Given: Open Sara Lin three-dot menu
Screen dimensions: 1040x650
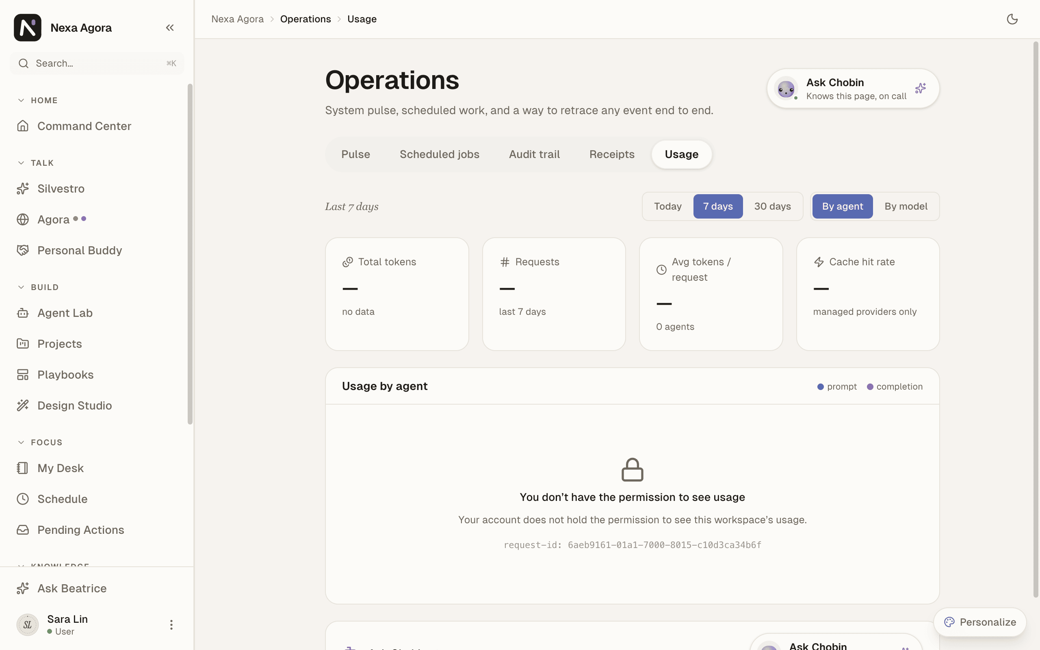Looking at the screenshot, I should tap(171, 625).
